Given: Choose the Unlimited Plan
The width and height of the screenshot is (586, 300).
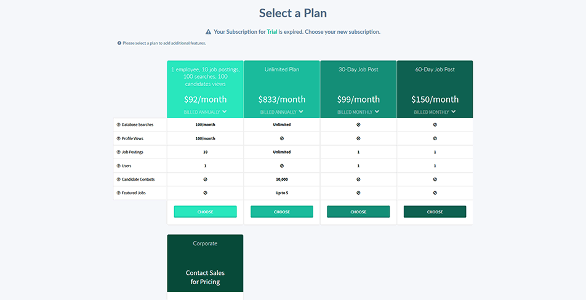Looking at the screenshot, I should pyautogui.click(x=282, y=211).
